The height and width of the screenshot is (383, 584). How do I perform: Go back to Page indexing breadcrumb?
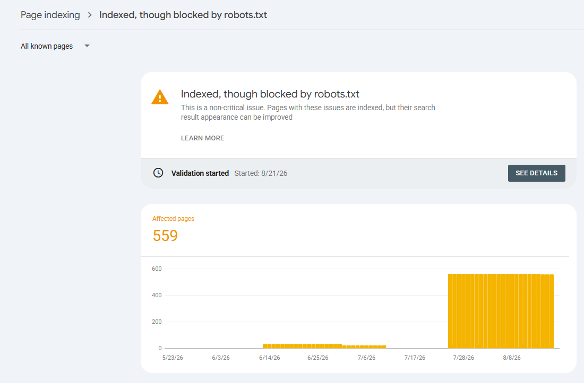click(x=50, y=15)
